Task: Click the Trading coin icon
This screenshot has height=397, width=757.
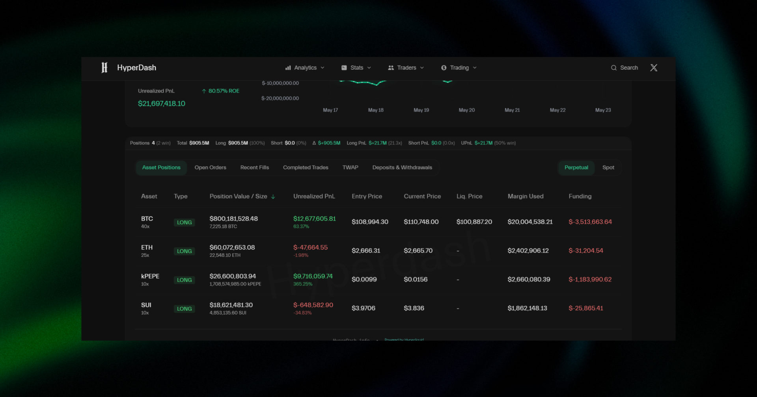Action: click(x=444, y=68)
